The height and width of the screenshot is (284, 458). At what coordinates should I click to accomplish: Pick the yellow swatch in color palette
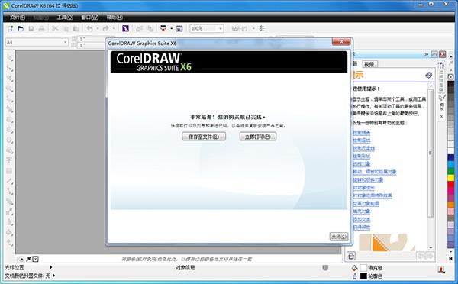(x=451, y=178)
